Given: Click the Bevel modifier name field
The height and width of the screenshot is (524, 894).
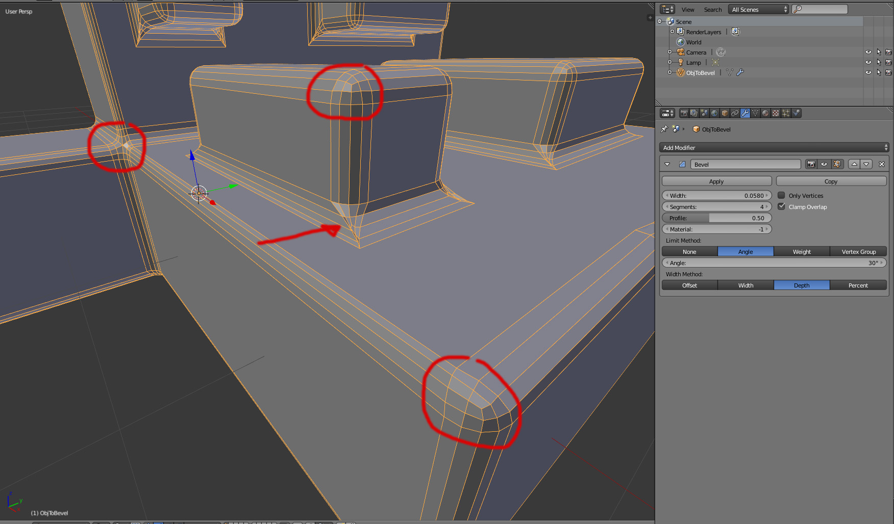Looking at the screenshot, I should pos(746,164).
